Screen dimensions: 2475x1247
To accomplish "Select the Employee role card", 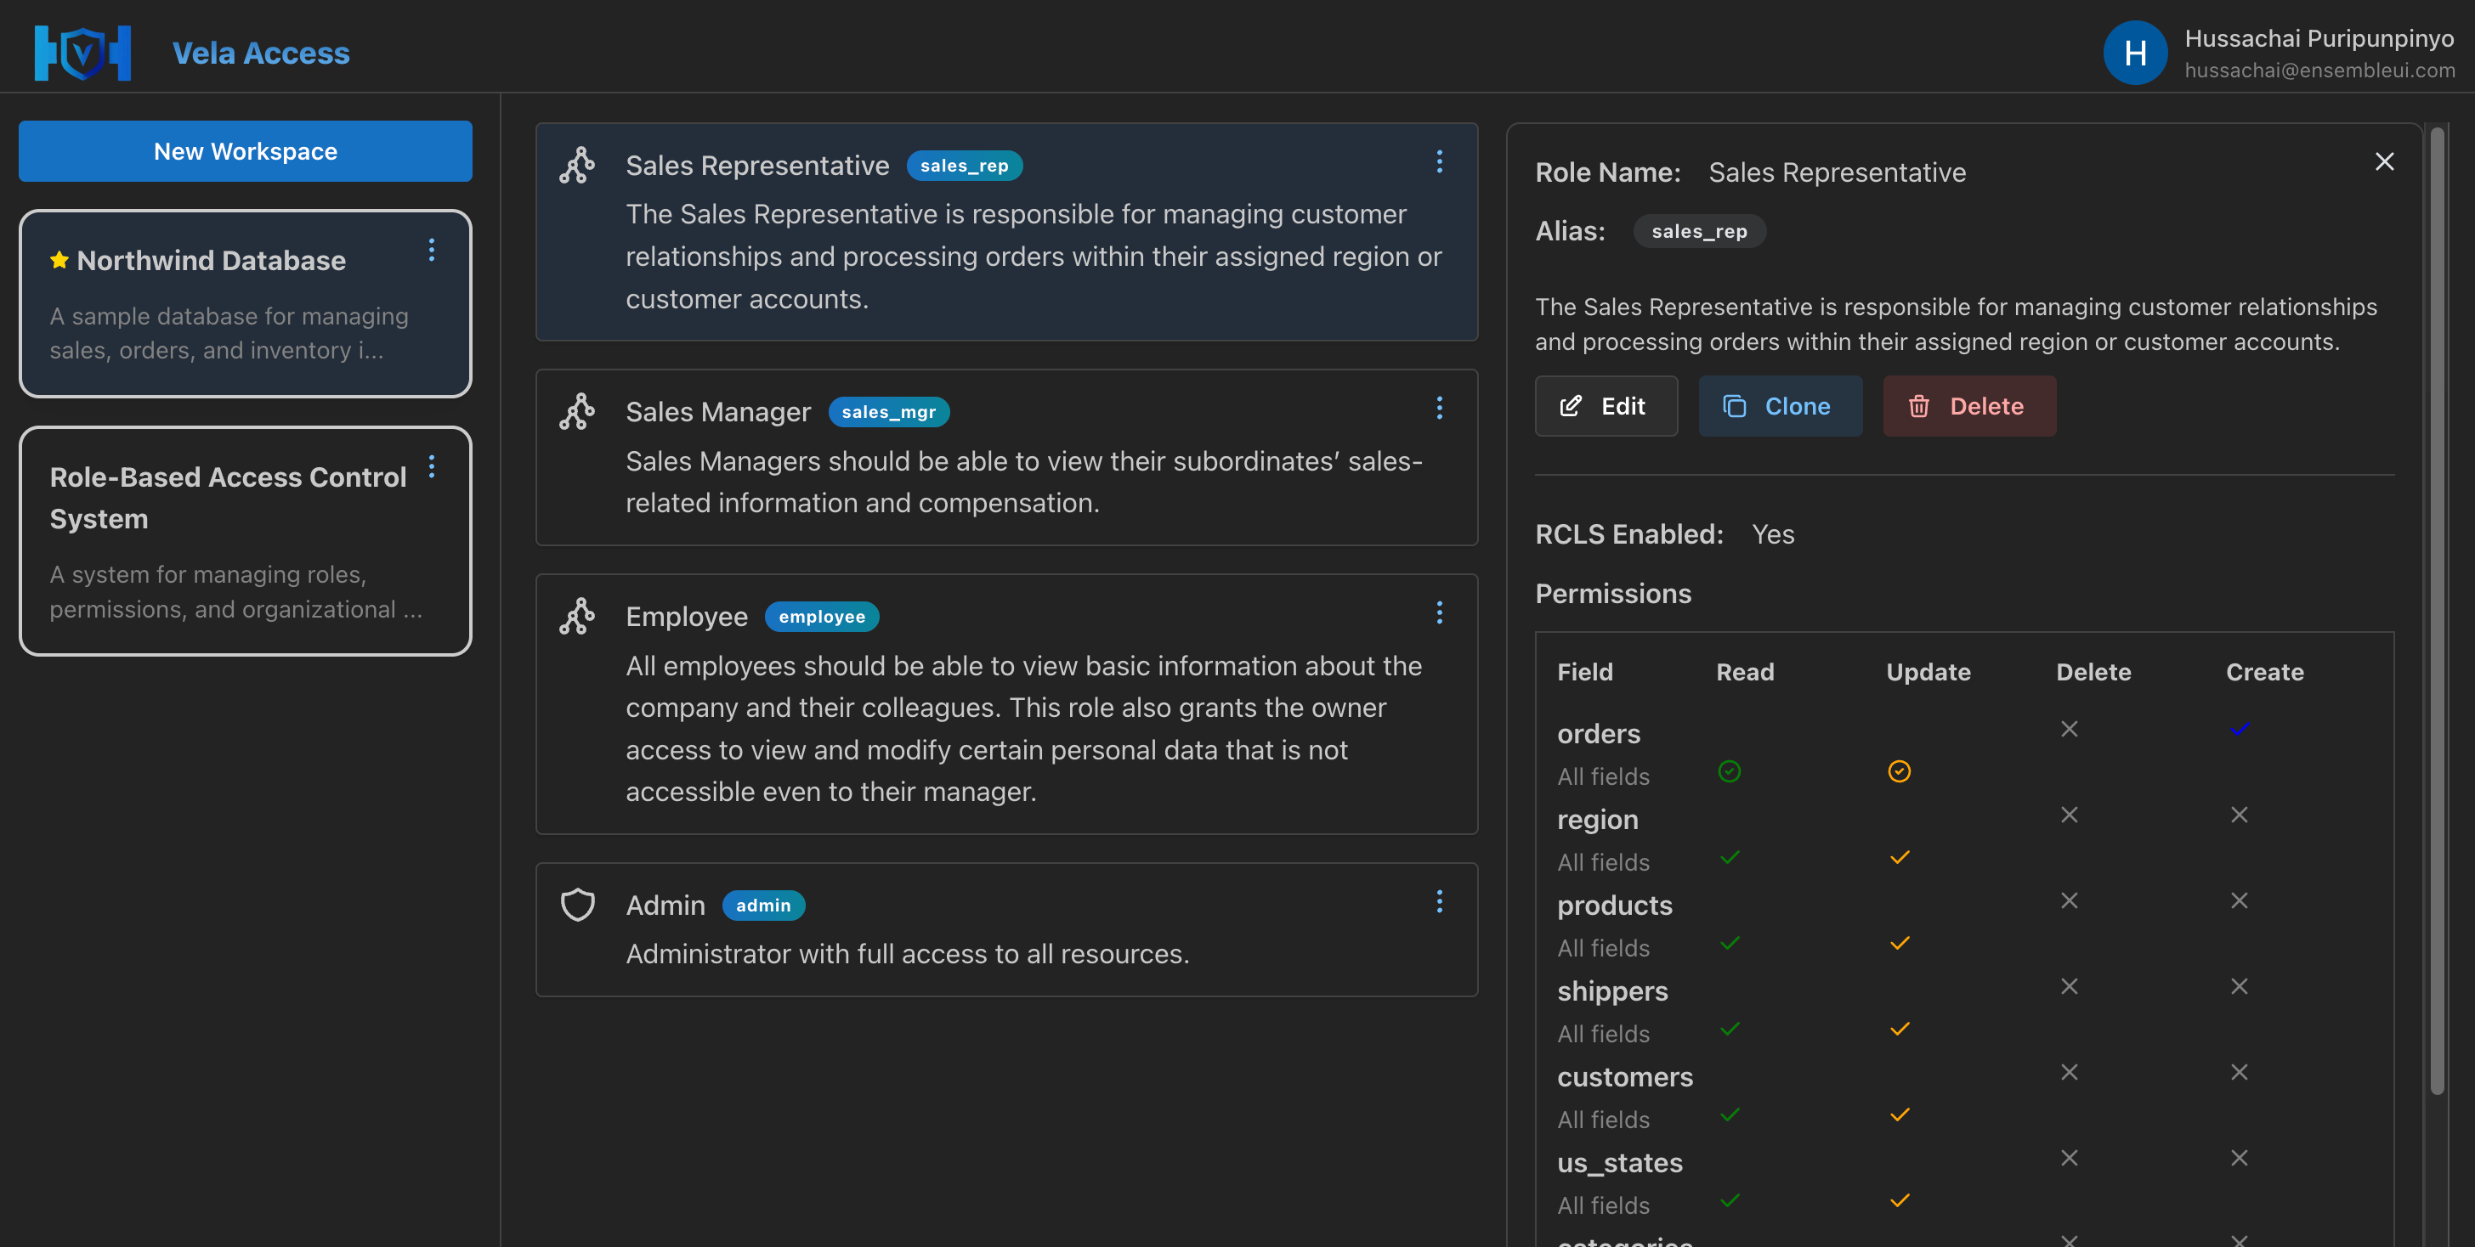I will pyautogui.click(x=1006, y=703).
